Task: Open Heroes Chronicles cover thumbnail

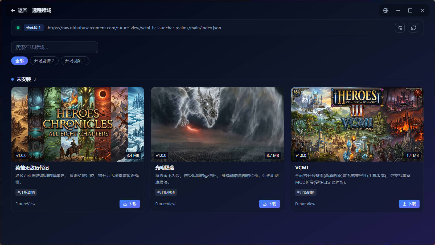Action: pyautogui.click(x=78, y=124)
